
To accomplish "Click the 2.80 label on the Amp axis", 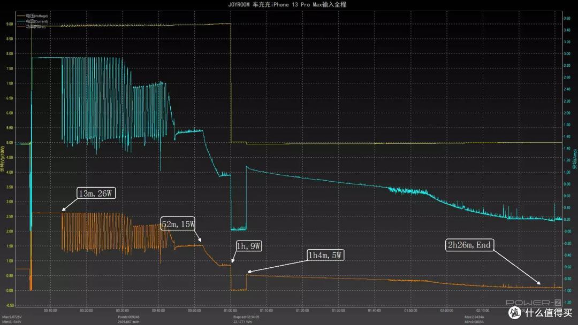I will pyautogui.click(x=567, y=66).
